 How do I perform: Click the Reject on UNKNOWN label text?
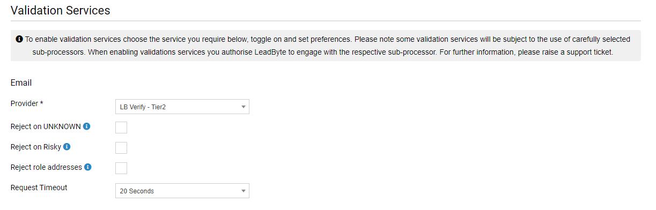[46, 126]
